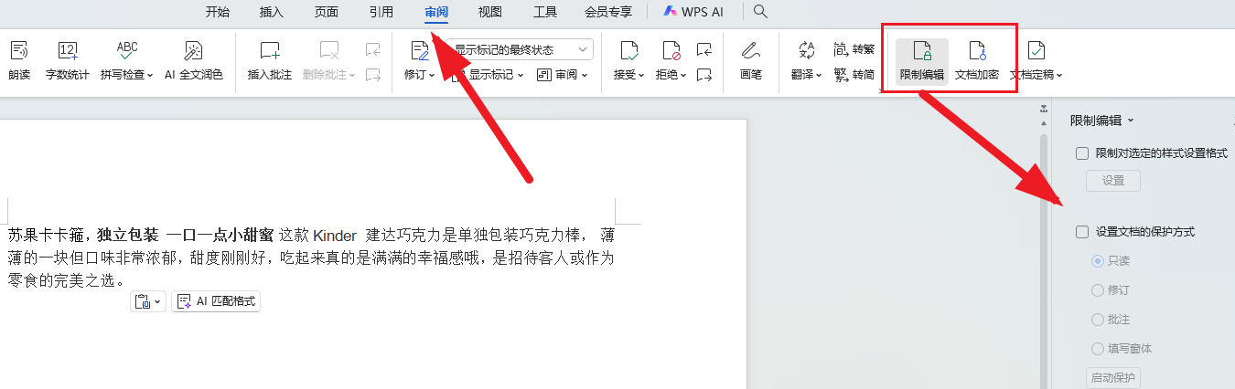Jump to next revision icon

pyautogui.click(x=703, y=75)
